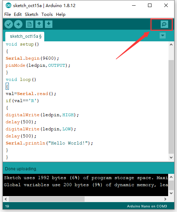
Task: Click the 'Serial.begin(9600);' line
Action: coord(32,58)
